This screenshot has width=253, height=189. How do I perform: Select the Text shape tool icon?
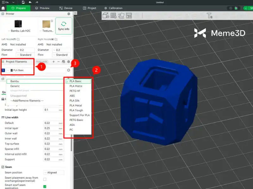209,15
